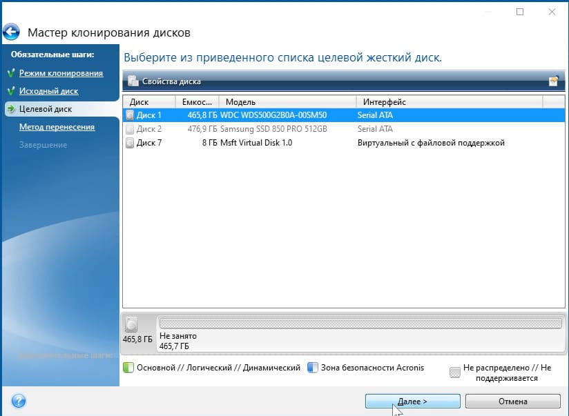Select the Samsung SSD 850 PRO 512GB row
The image size is (569, 416).
click(x=344, y=129)
